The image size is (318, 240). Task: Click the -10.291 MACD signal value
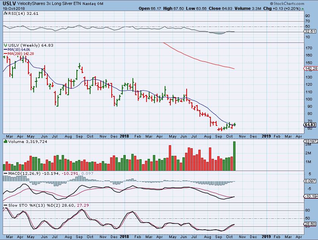pyautogui.click(x=70, y=174)
